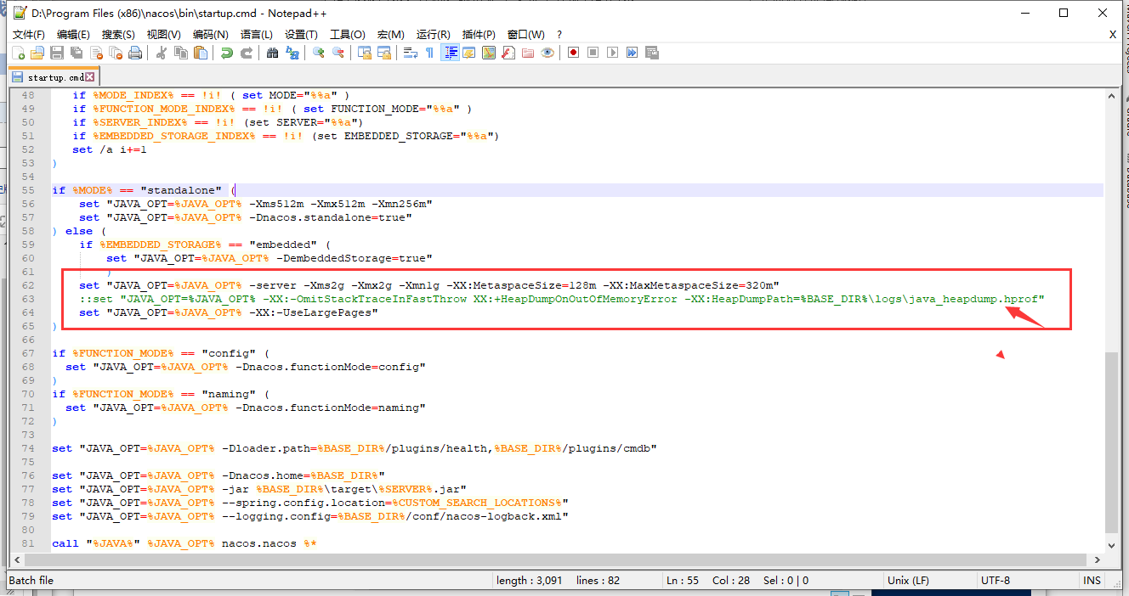
Task: Open the 编码(N) encoding menu
Action: pyautogui.click(x=210, y=34)
